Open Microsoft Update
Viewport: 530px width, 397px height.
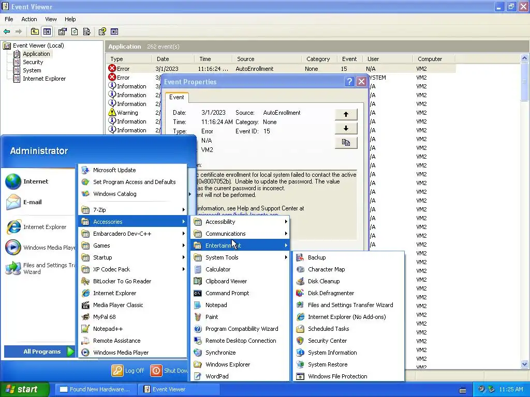click(x=132, y=170)
